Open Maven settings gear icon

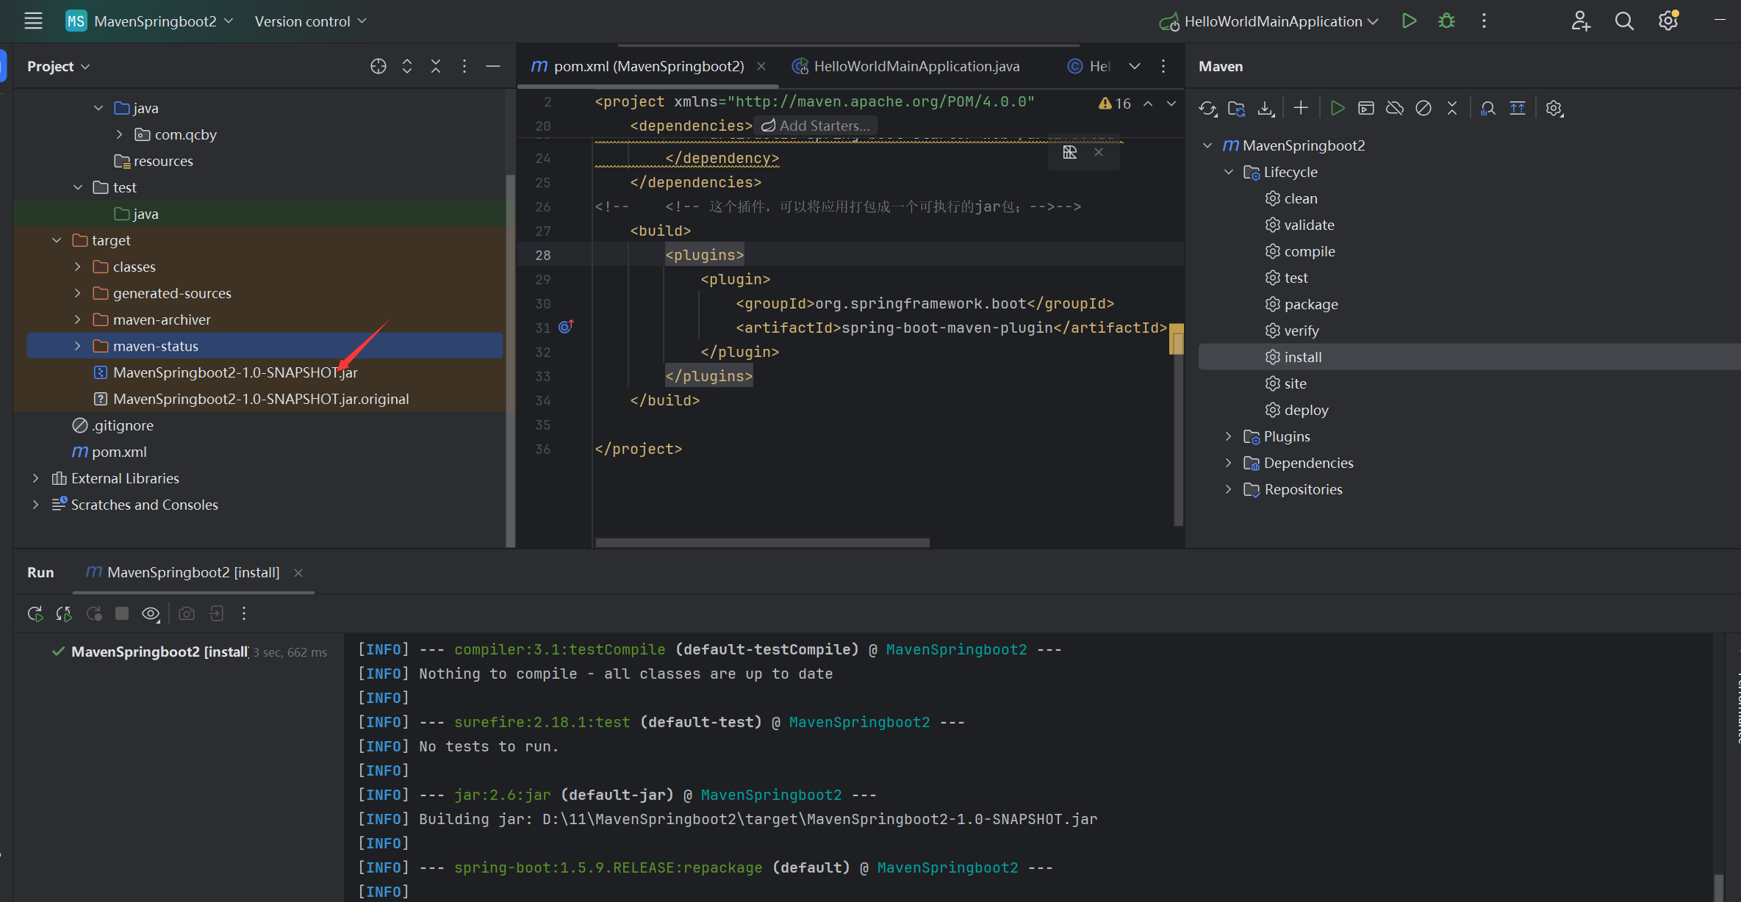pyautogui.click(x=1554, y=108)
